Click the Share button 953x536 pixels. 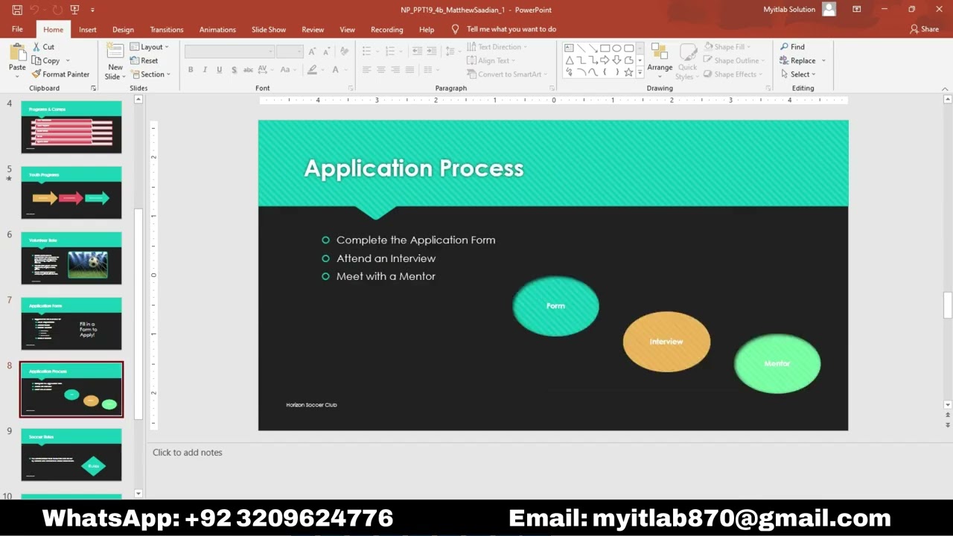(924, 29)
